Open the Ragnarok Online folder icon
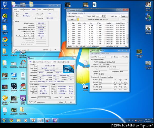This screenshot has height=128, width=154. (x=5, y=30)
